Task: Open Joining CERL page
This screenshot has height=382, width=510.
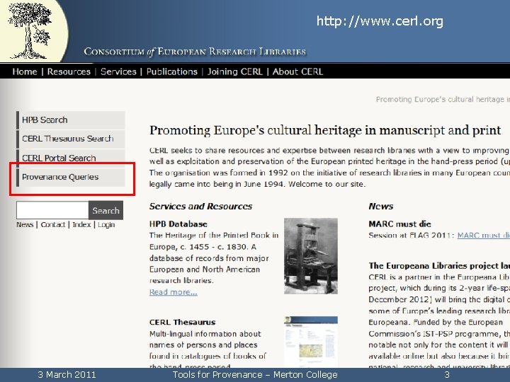Action: tap(235, 71)
